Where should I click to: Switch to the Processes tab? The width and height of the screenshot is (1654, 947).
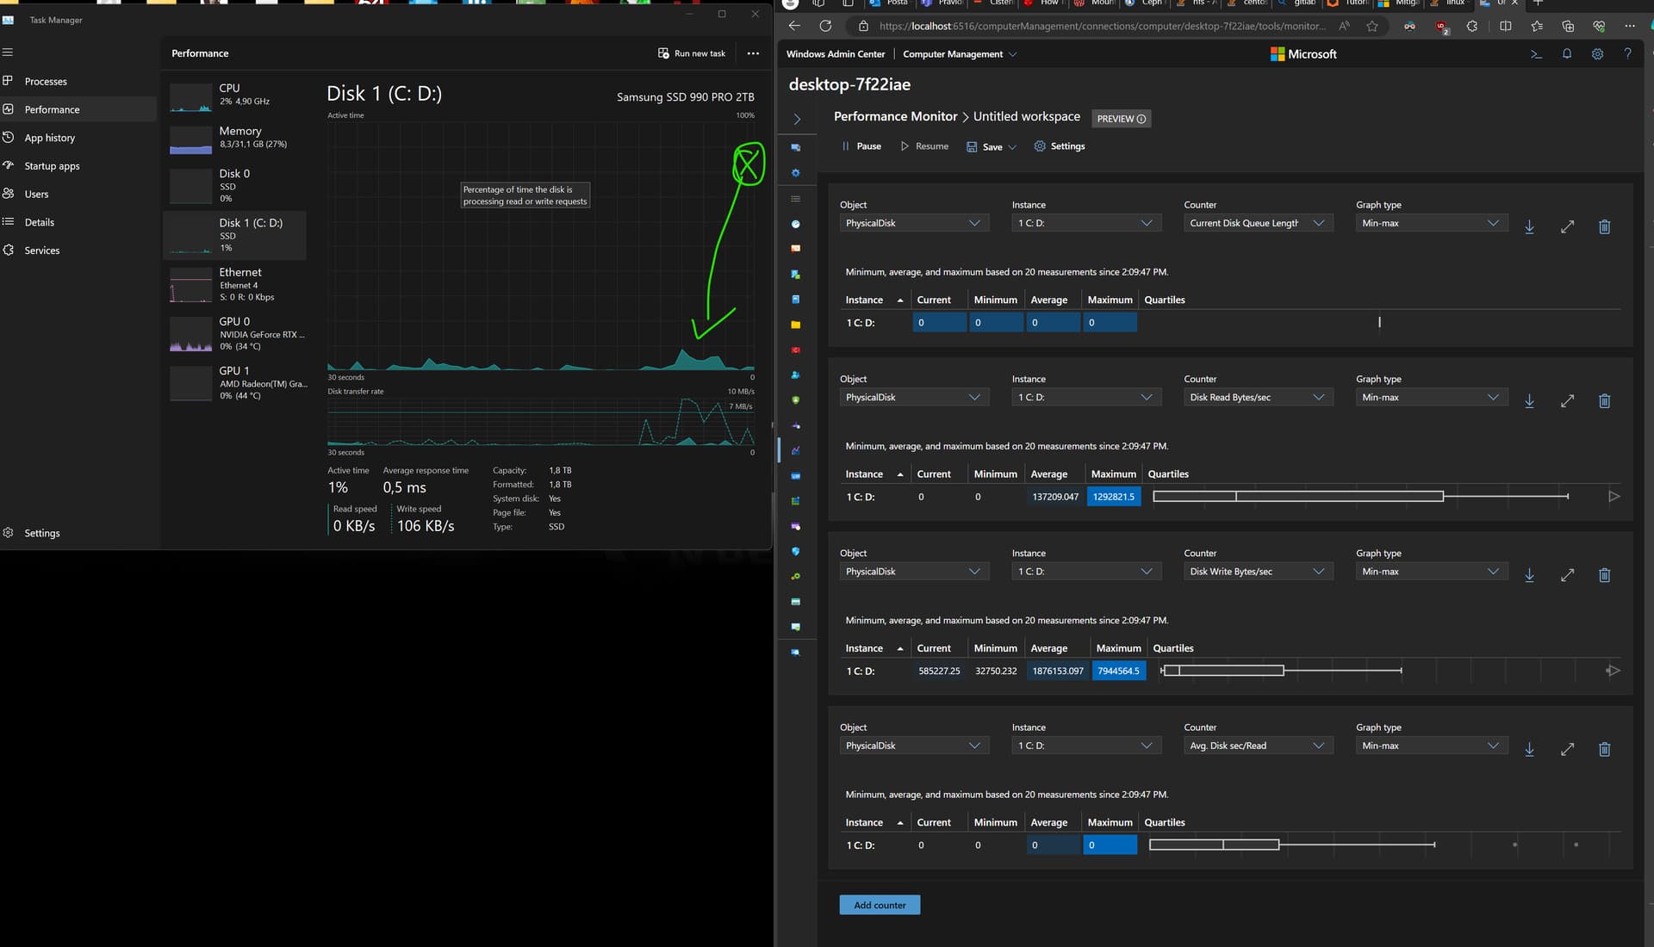(46, 82)
